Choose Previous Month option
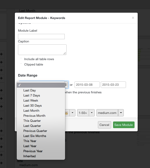This screenshot has height=168, width=150. [41, 115]
